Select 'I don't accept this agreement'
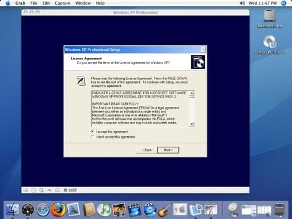Viewport: 292px width, 219px height. coord(113,137)
